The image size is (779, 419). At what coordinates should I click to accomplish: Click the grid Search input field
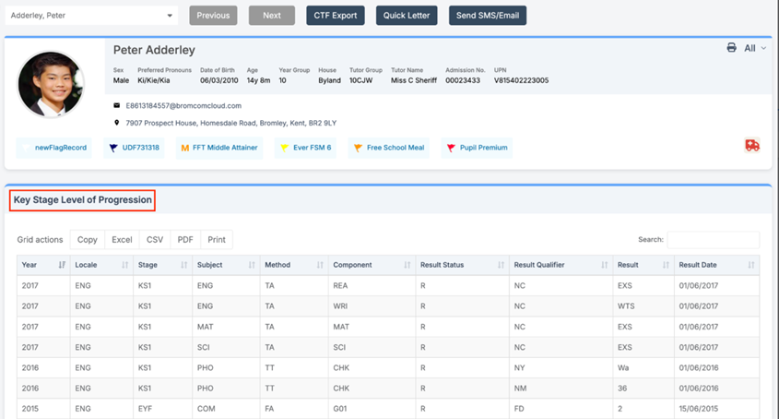click(x=713, y=240)
